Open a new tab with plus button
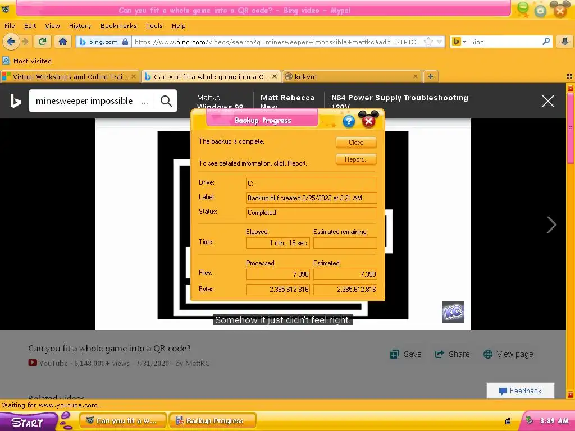This screenshot has height=431, width=575. click(431, 76)
